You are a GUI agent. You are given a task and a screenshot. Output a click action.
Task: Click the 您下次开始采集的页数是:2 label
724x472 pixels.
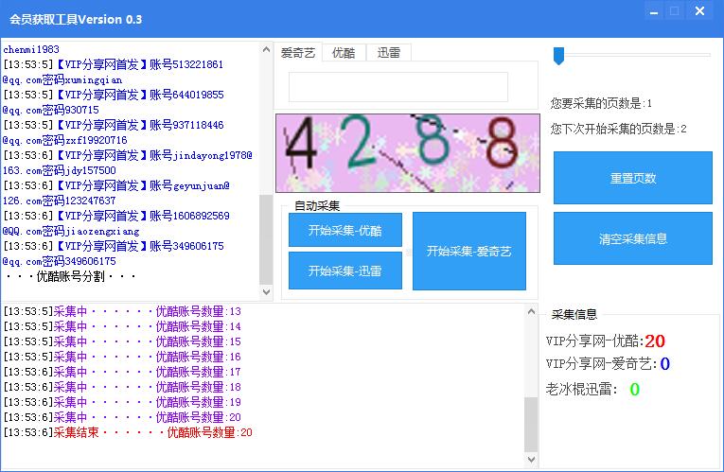click(619, 129)
